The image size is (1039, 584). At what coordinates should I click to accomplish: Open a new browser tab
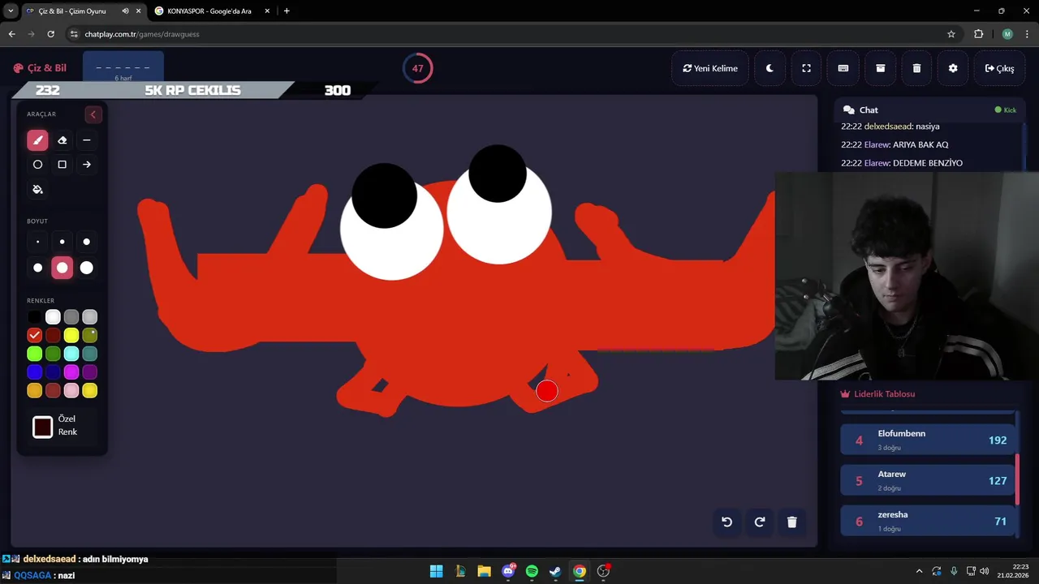tap(287, 11)
